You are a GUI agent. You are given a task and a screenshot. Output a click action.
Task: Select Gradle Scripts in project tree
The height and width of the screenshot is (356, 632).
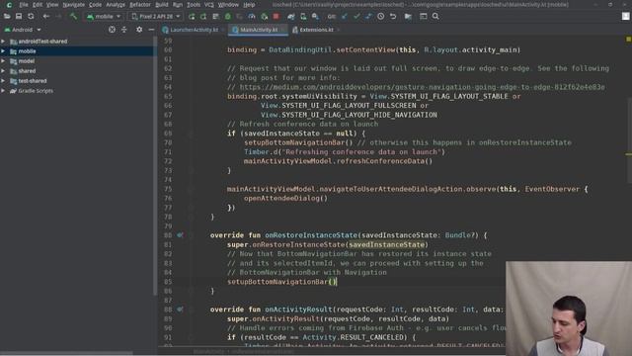coord(36,91)
